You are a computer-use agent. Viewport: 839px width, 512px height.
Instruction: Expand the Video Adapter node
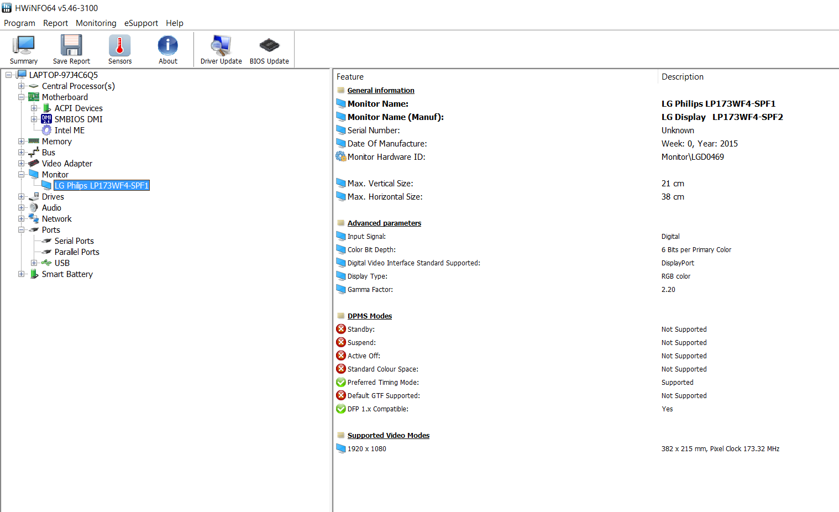pyautogui.click(x=21, y=163)
